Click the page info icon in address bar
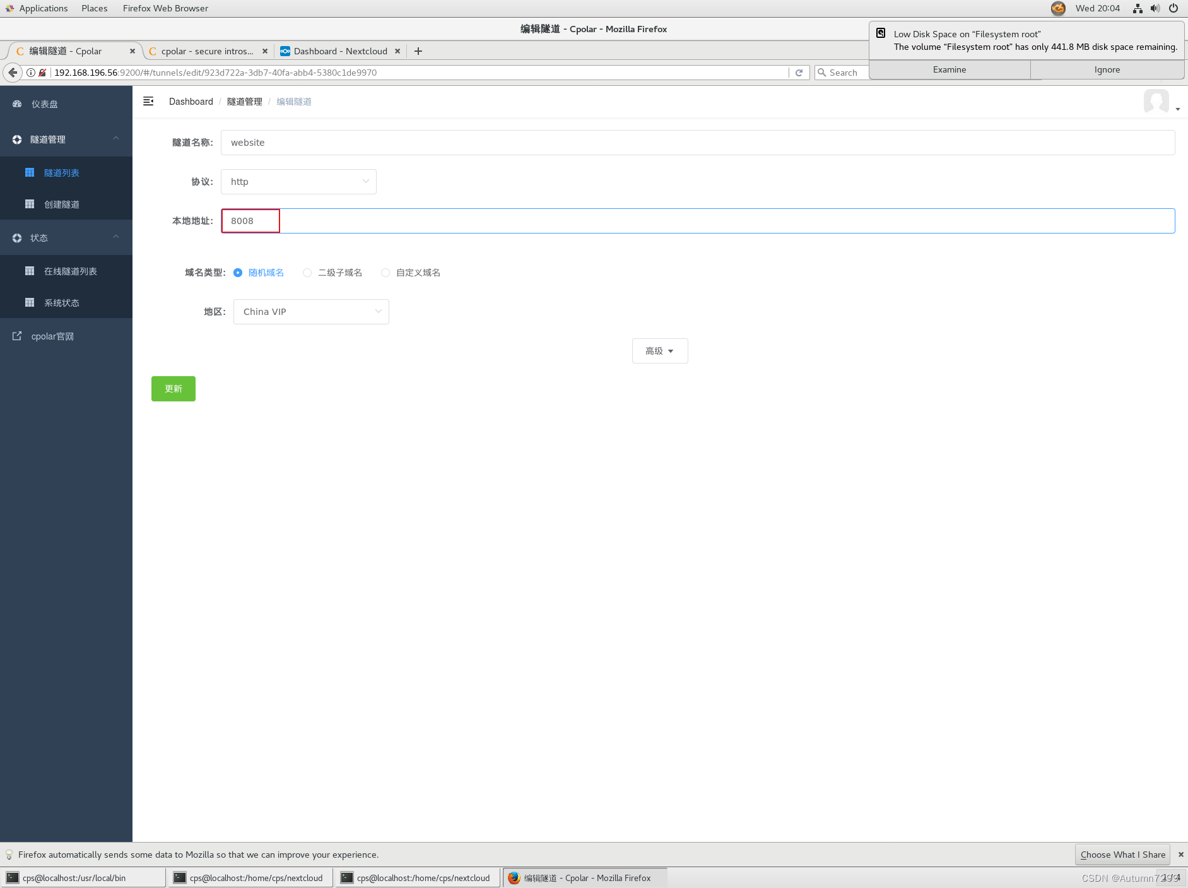Image resolution: width=1188 pixels, height=888 pixels. (x=30, y=73)
